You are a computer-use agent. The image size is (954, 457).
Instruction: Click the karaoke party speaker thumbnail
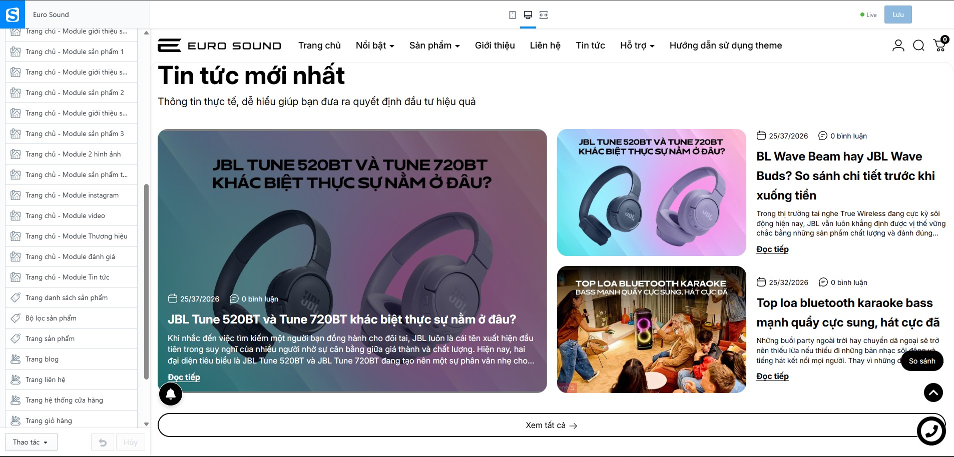coord(652,329)
